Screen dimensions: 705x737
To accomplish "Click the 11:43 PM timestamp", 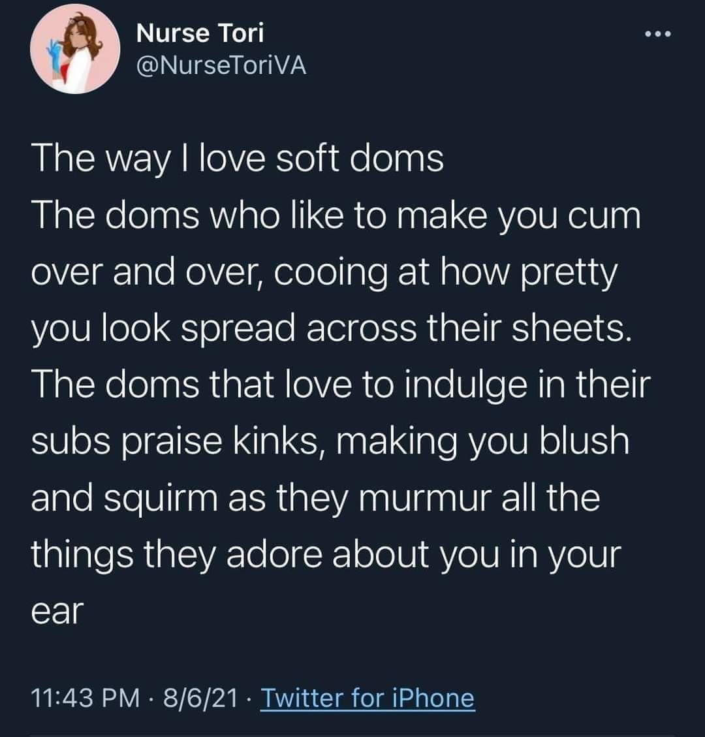I will (86, 698).
